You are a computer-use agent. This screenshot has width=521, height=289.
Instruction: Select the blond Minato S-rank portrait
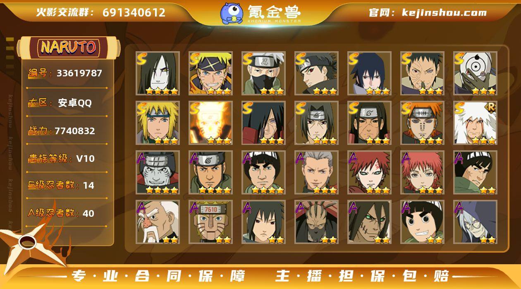coord(158,123)
